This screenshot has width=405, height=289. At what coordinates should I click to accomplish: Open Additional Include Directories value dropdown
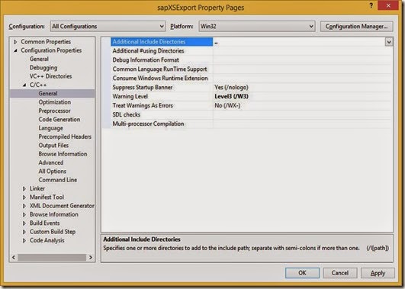click(x=389, y=42)
